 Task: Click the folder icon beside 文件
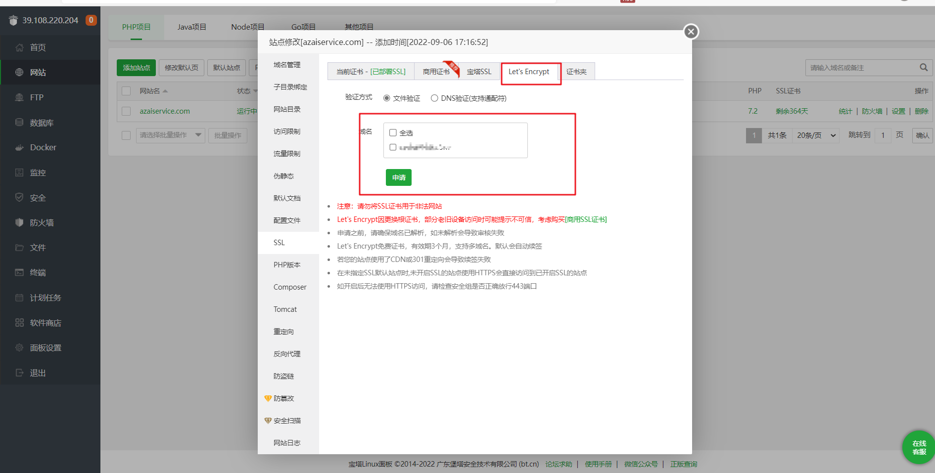[19, 247]
